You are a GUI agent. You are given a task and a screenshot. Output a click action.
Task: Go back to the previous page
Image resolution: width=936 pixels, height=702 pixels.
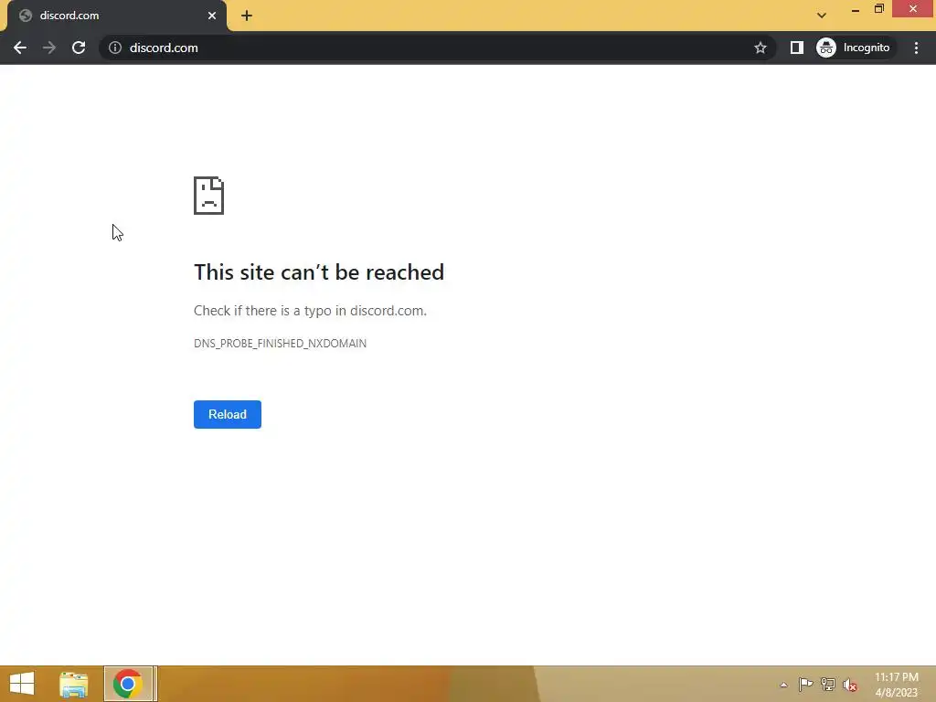(x=20, y=48)
